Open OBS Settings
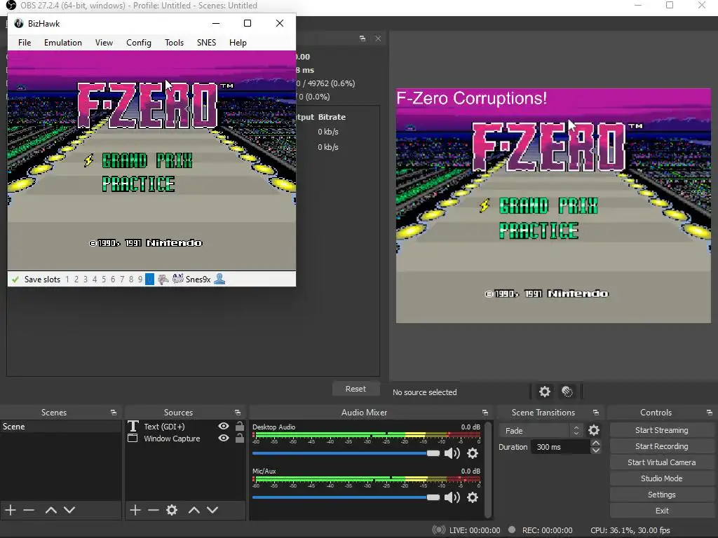Image resolution: width=718 pixels, height=538 pixels. [x=662, y=495]
